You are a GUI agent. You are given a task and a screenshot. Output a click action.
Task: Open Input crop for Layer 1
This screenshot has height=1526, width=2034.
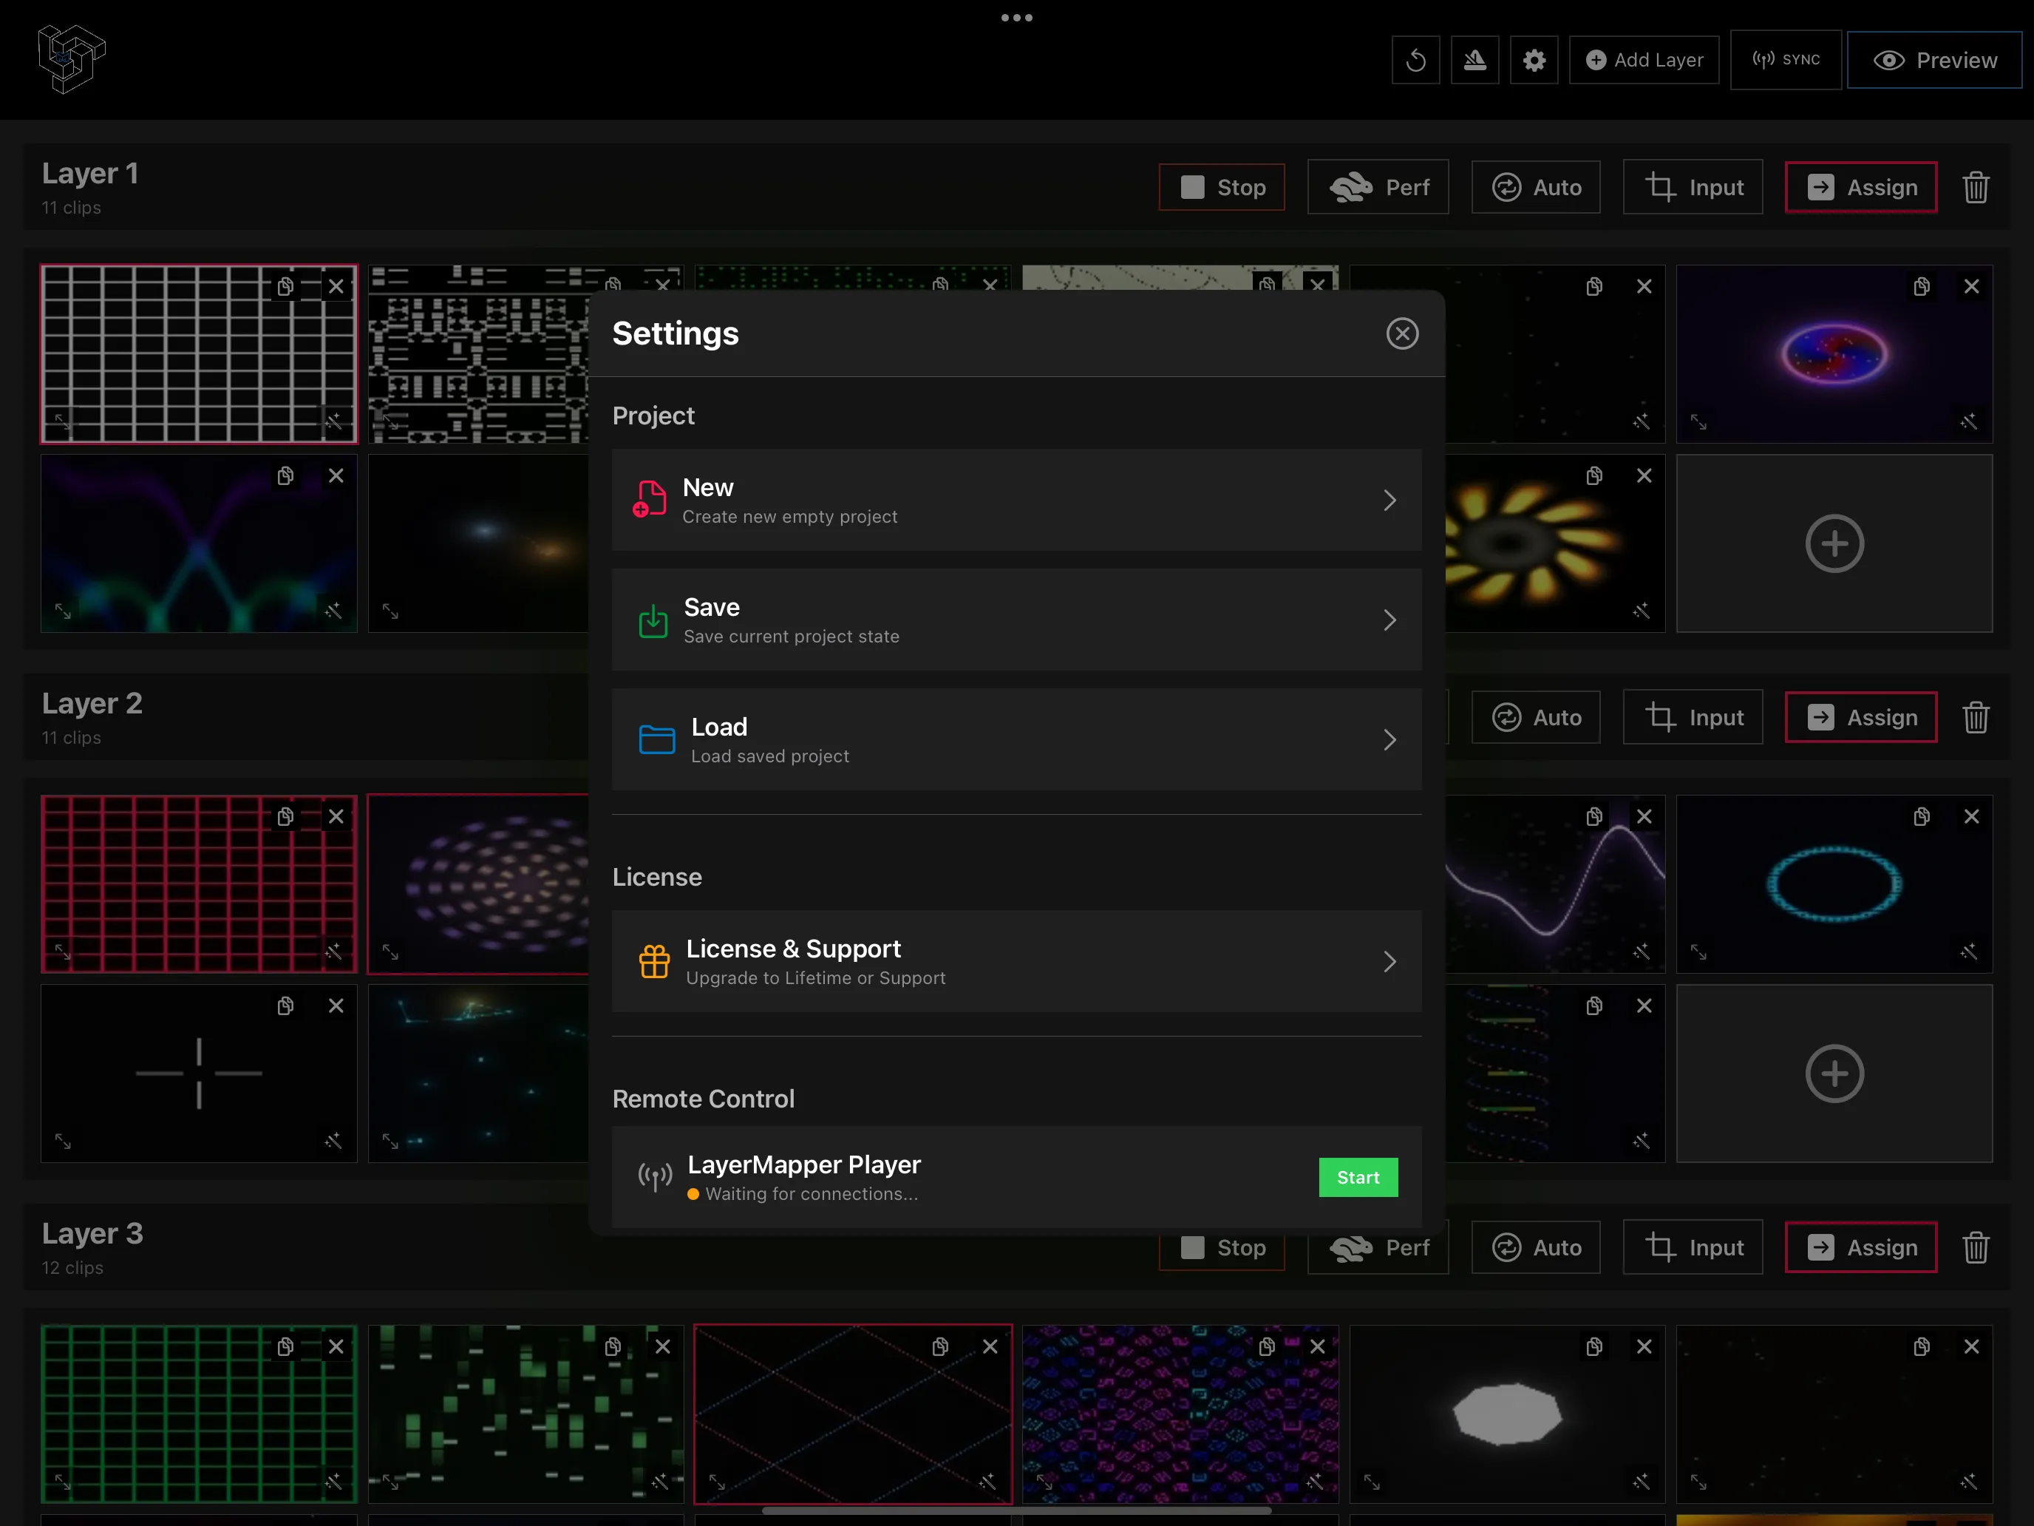[1692, 188]
